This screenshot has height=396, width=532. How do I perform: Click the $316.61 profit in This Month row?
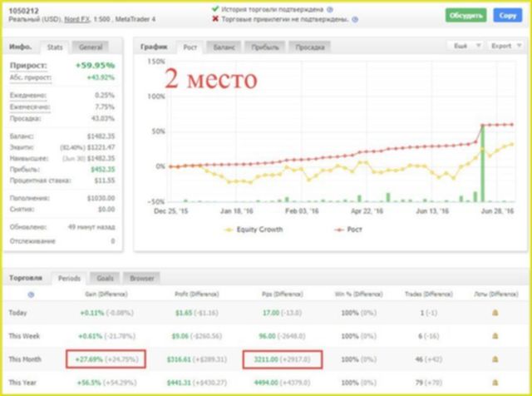tap(179, 359)
